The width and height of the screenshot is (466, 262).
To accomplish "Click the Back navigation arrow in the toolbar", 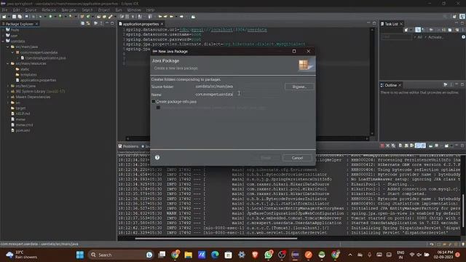I will coord(172,17).
